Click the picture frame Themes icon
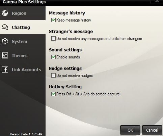The height and width of the screenshot is (136, 163). coord(5,55)
